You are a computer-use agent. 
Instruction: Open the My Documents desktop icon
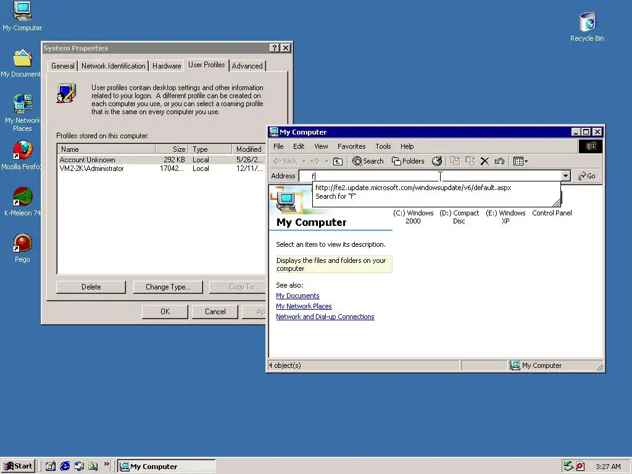click(22, 64)
